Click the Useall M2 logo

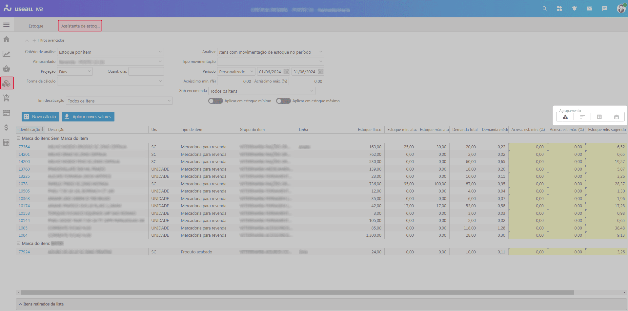[24, 9]
